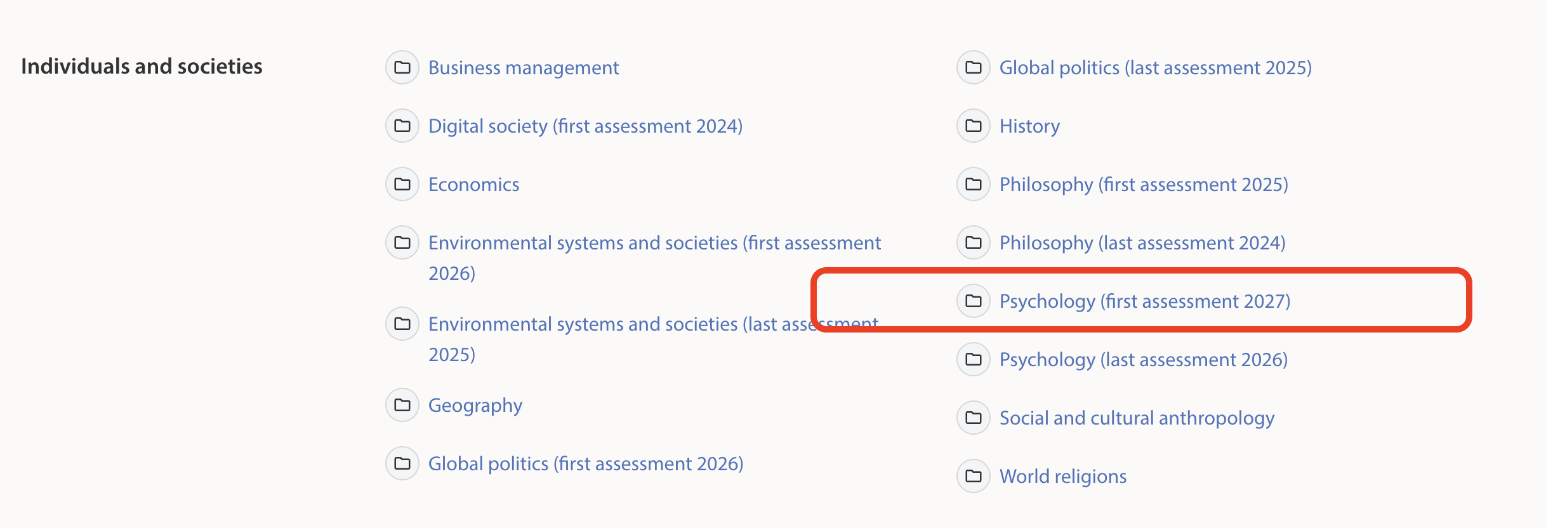Open Environmental systems and societies (first assessment 2026)
This screenshot has height=528, width=1546.
(x=654, y=243)
